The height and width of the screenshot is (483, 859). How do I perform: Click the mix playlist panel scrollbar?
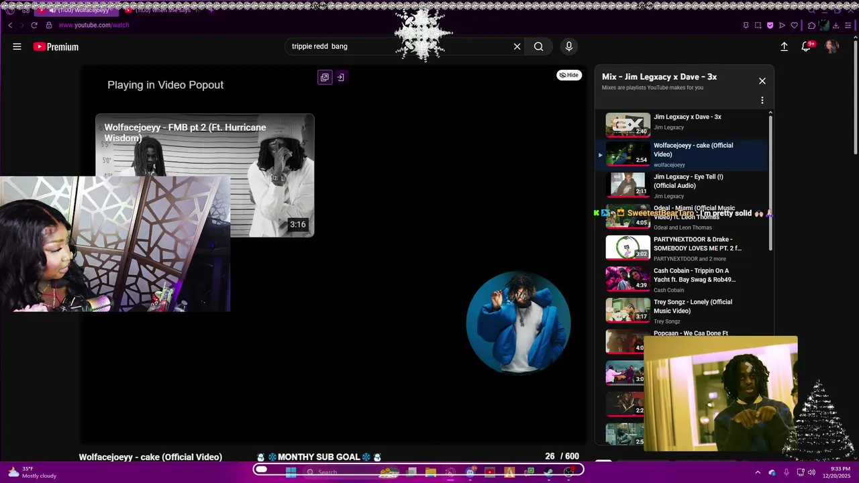pyautogui.click(x=770, y=182)
